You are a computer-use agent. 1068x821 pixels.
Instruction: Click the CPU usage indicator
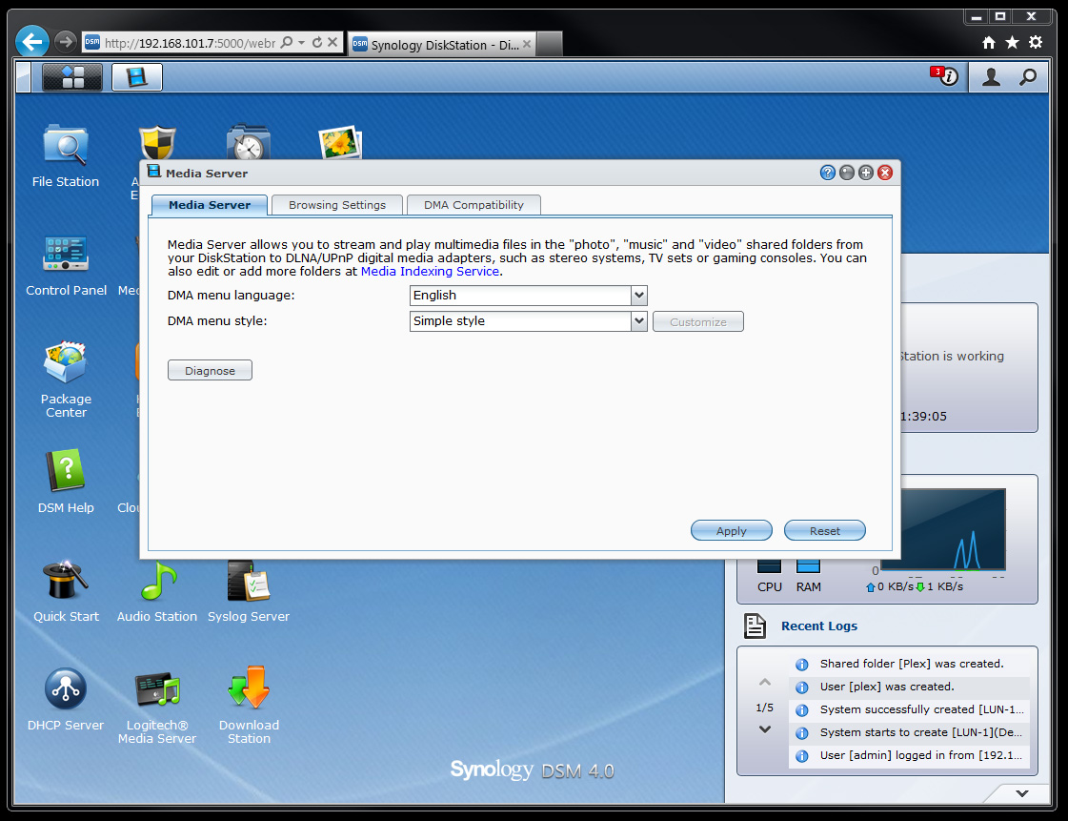click(x=770, y=576)
